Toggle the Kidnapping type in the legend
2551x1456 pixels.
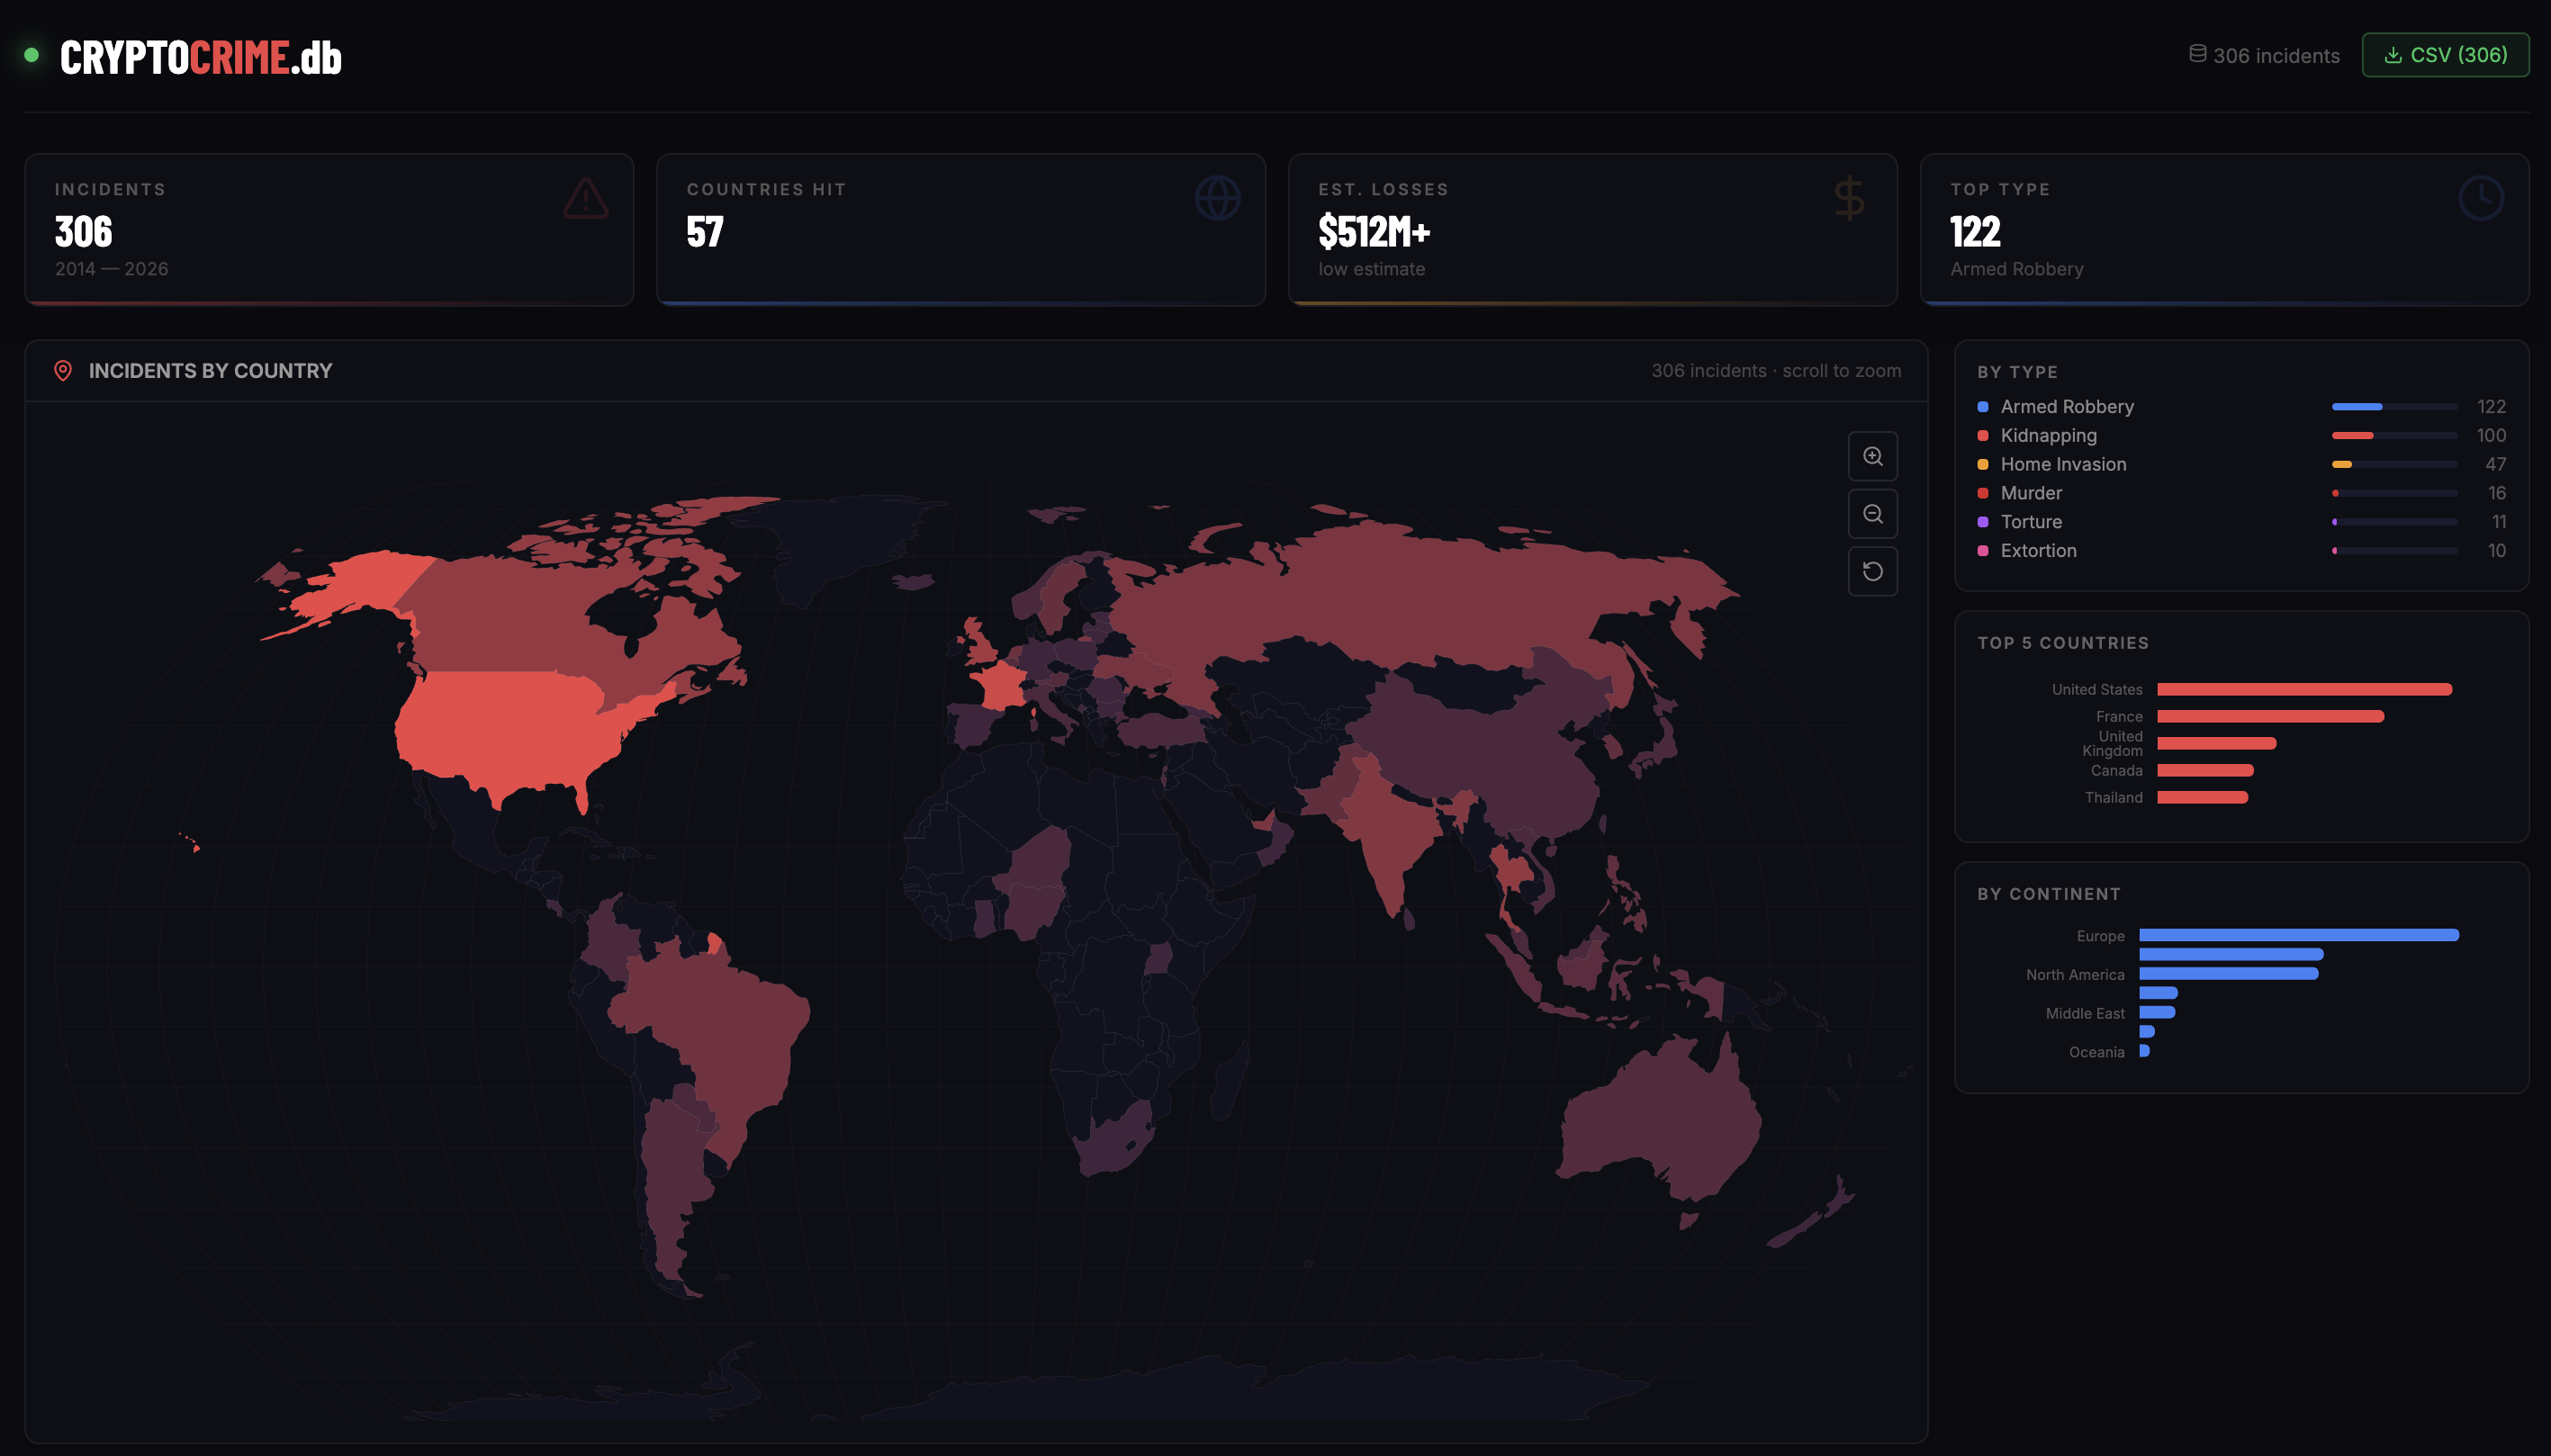2048,435
